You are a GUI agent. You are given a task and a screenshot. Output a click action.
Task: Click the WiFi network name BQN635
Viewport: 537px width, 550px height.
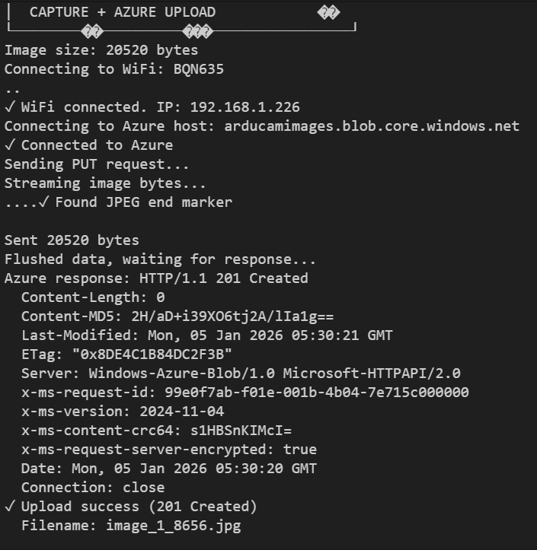pyautogui.click(x=198, y=69)
